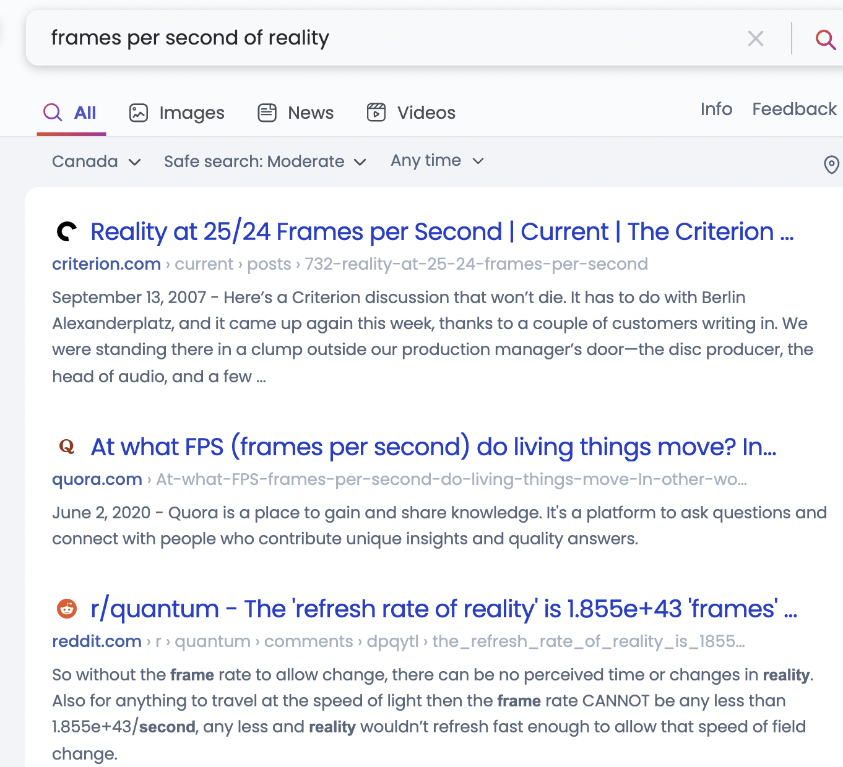Click the Videos tab clapperboard icon
Screen dimensions: 843x767
coord(376,113)
